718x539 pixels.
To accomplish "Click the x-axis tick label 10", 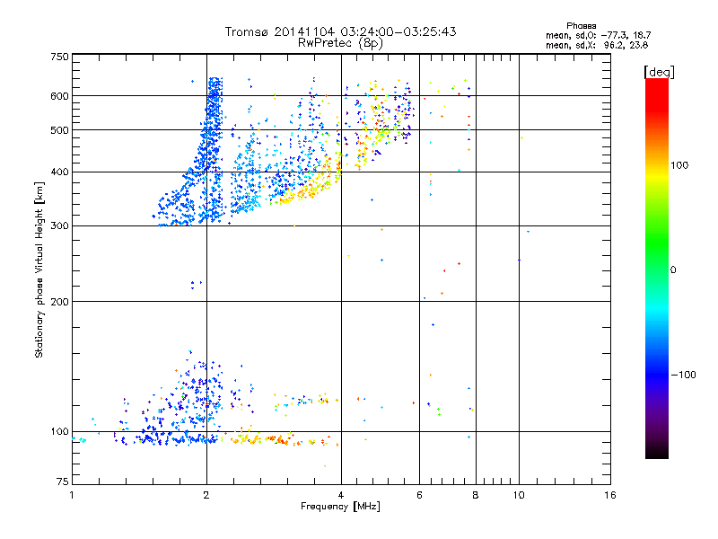I will 519,495.
